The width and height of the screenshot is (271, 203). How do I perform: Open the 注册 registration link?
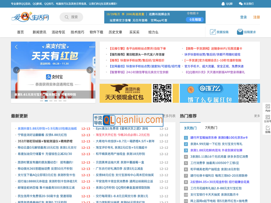pos(257,17)
